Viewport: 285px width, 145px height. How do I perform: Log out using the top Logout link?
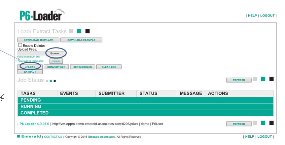coord(267,16)
